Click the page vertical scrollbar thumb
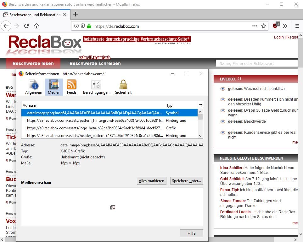 pos(300,53)
